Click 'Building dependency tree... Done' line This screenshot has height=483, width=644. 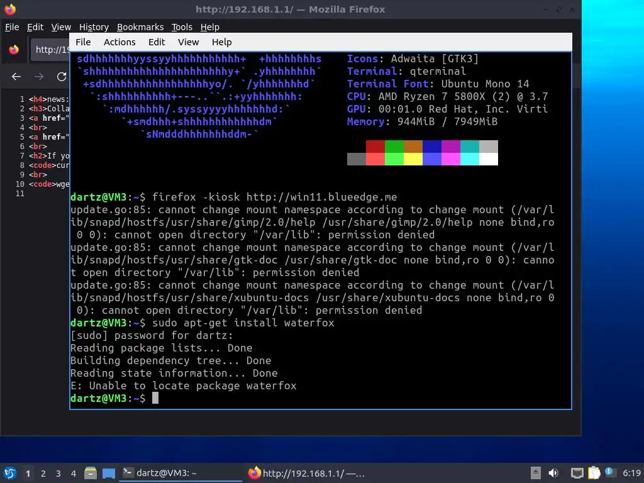[170, 360]
